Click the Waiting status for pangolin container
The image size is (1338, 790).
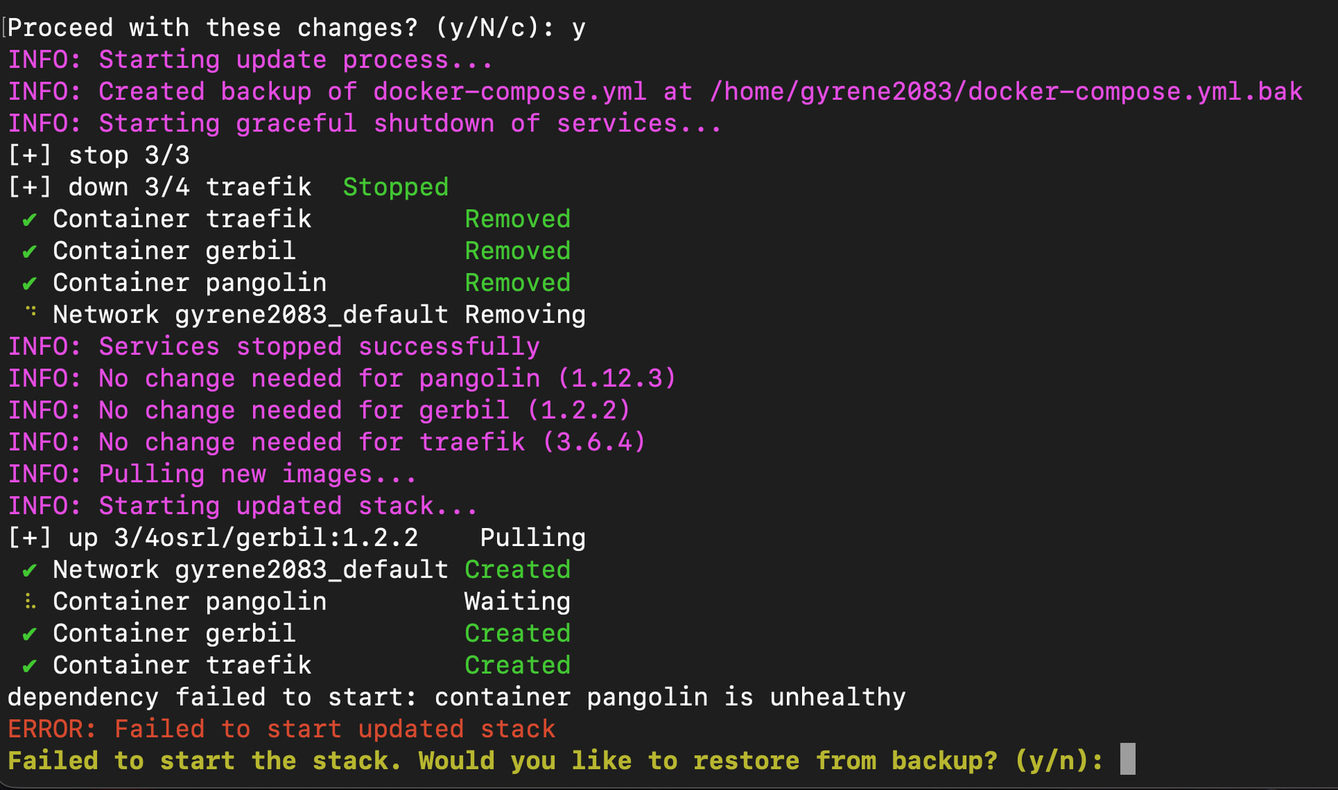pos(517,601)
